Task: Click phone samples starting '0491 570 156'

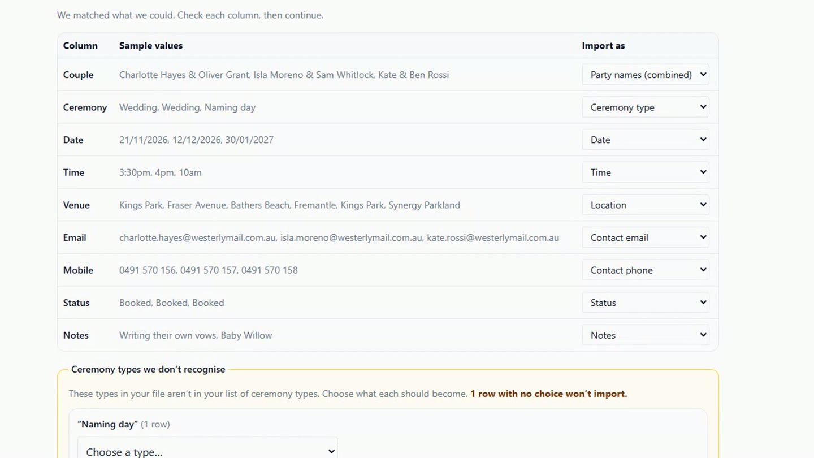Action: 208,270
